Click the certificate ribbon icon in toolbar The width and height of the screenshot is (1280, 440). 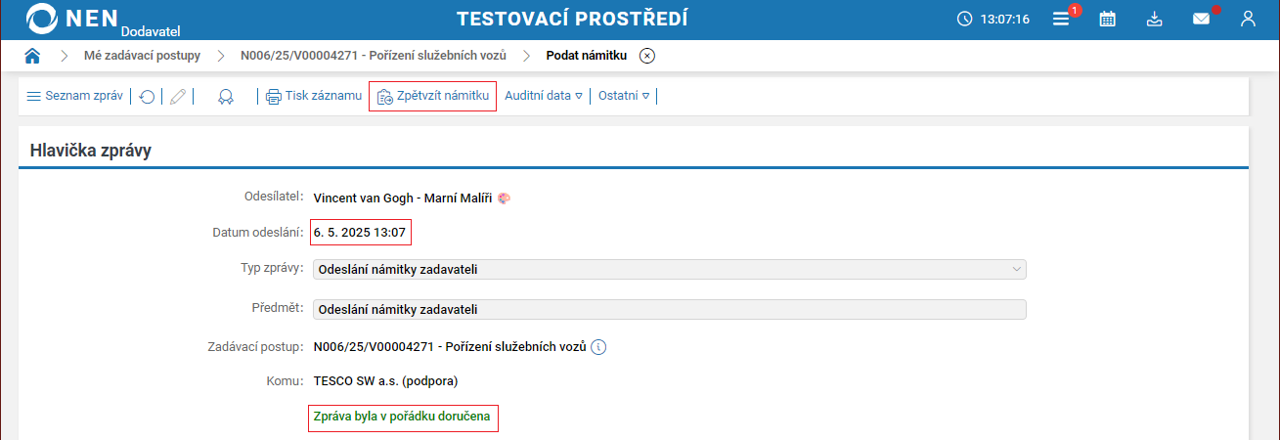click(226, 97)
